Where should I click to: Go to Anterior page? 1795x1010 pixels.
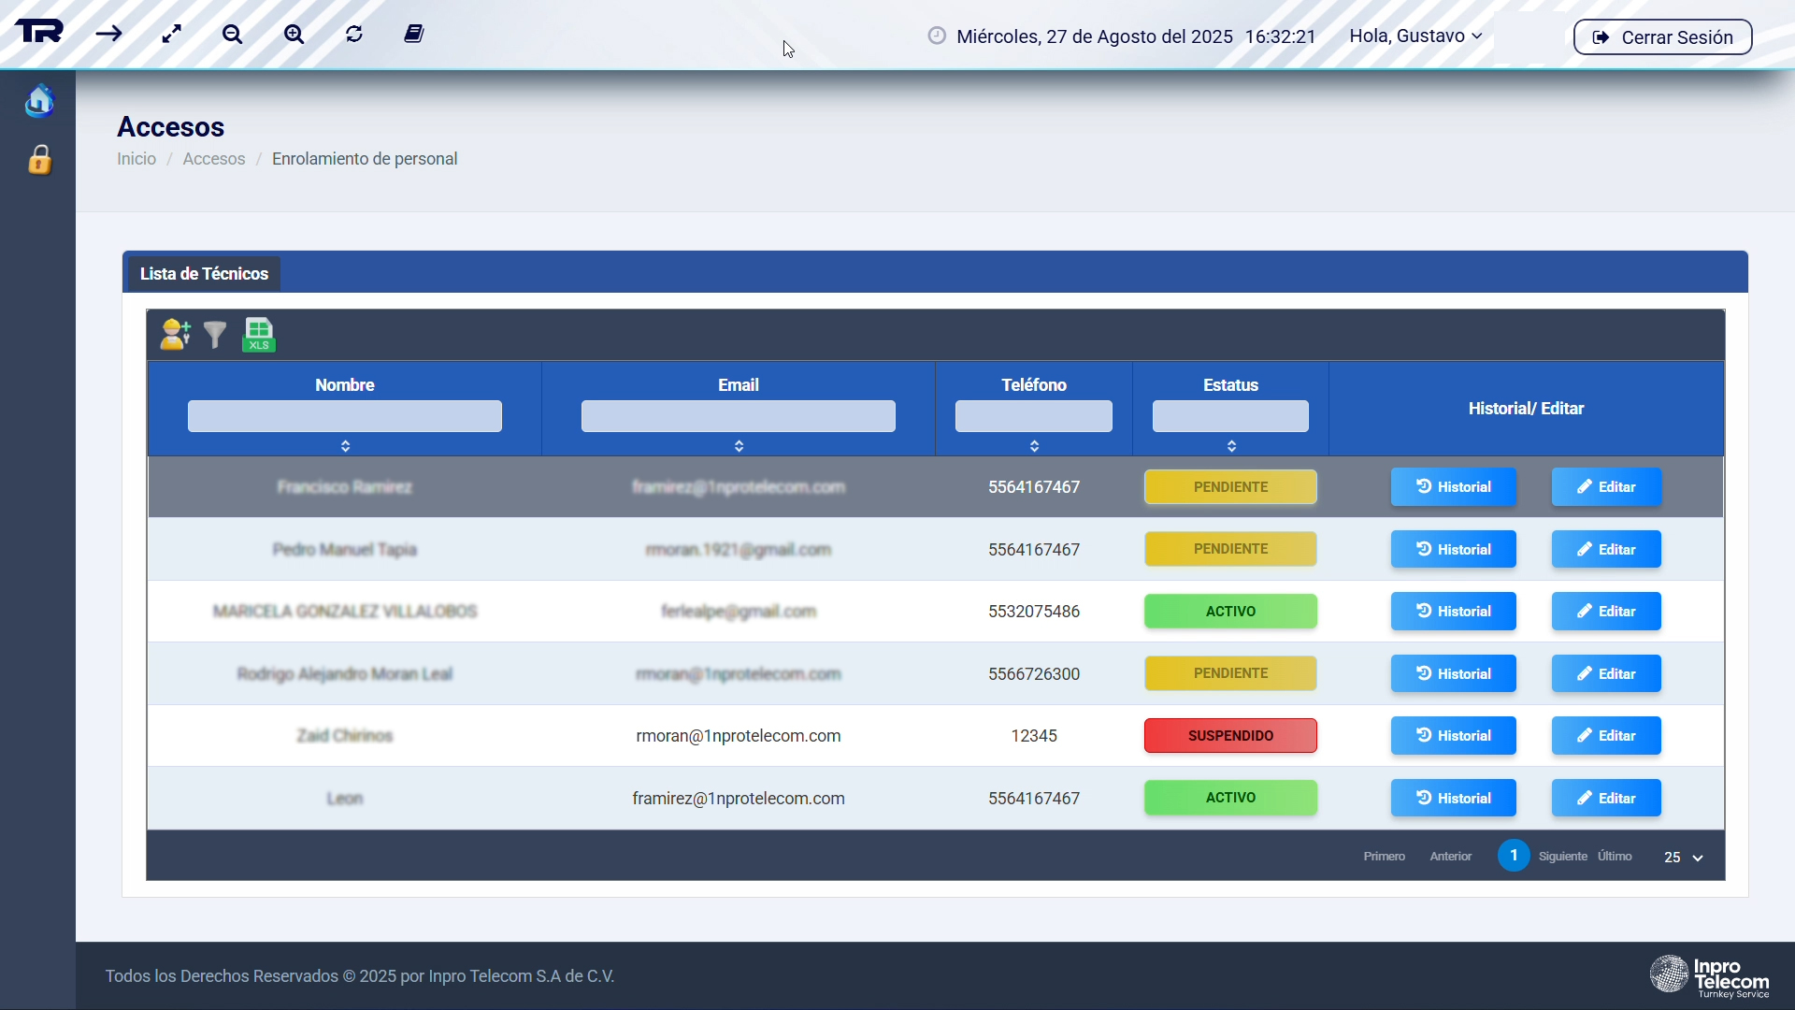click(x=1450, y=857)
